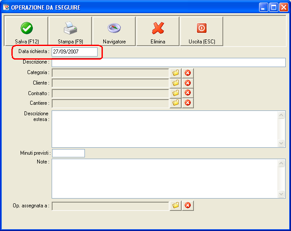This screenshot has width=291, height=231.
Task: Click the Cantiere read-only field
Action: click(110, 103)
